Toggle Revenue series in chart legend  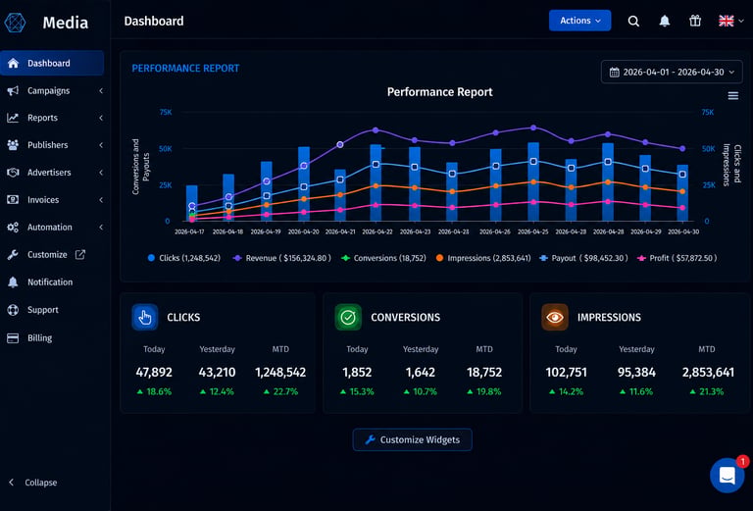[282, 258]
